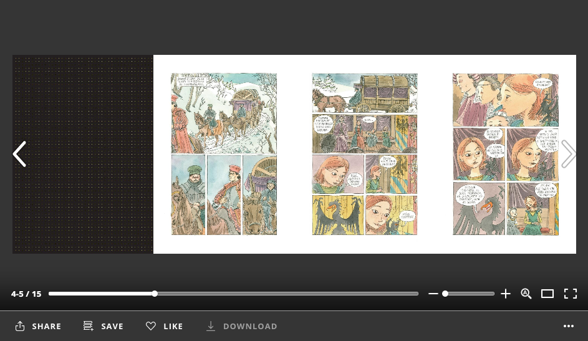The height and width of the screenshot is (341, 588).
Task: Zoom out using the minus icon
Action: point(433,294)
